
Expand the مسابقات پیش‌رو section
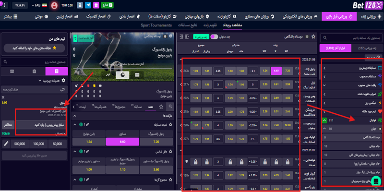[x=351, y=68]
